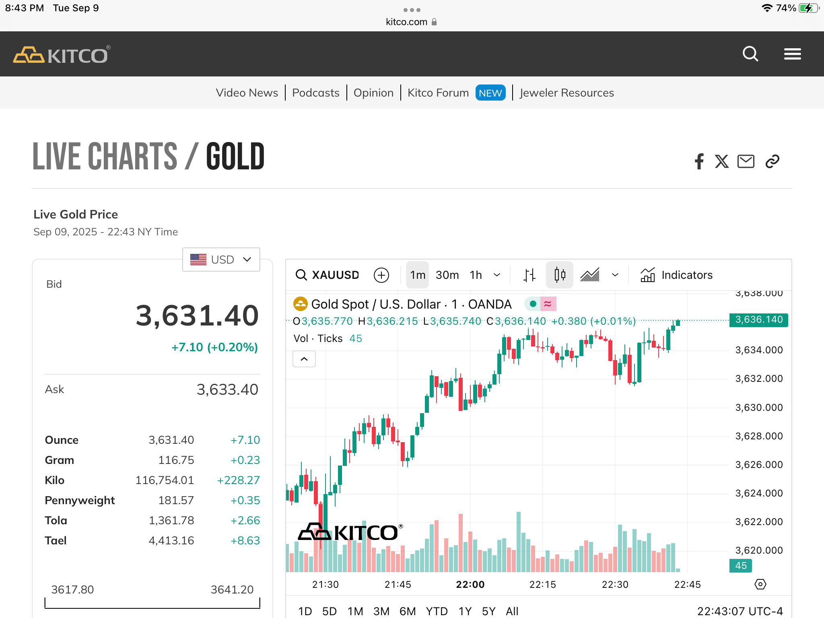Open the Indicators panel

[676, 275]
